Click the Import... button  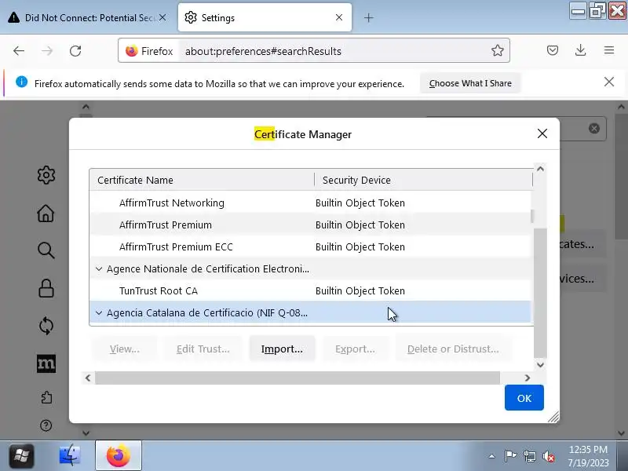tap(282, 349)
